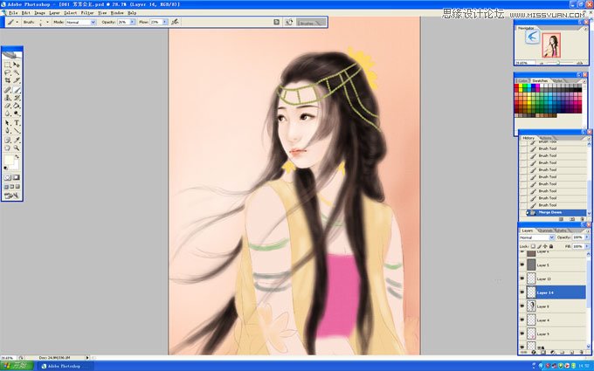This screenshot has height=371, width=594.
Task: Select the Type tool
Action: 17,123
